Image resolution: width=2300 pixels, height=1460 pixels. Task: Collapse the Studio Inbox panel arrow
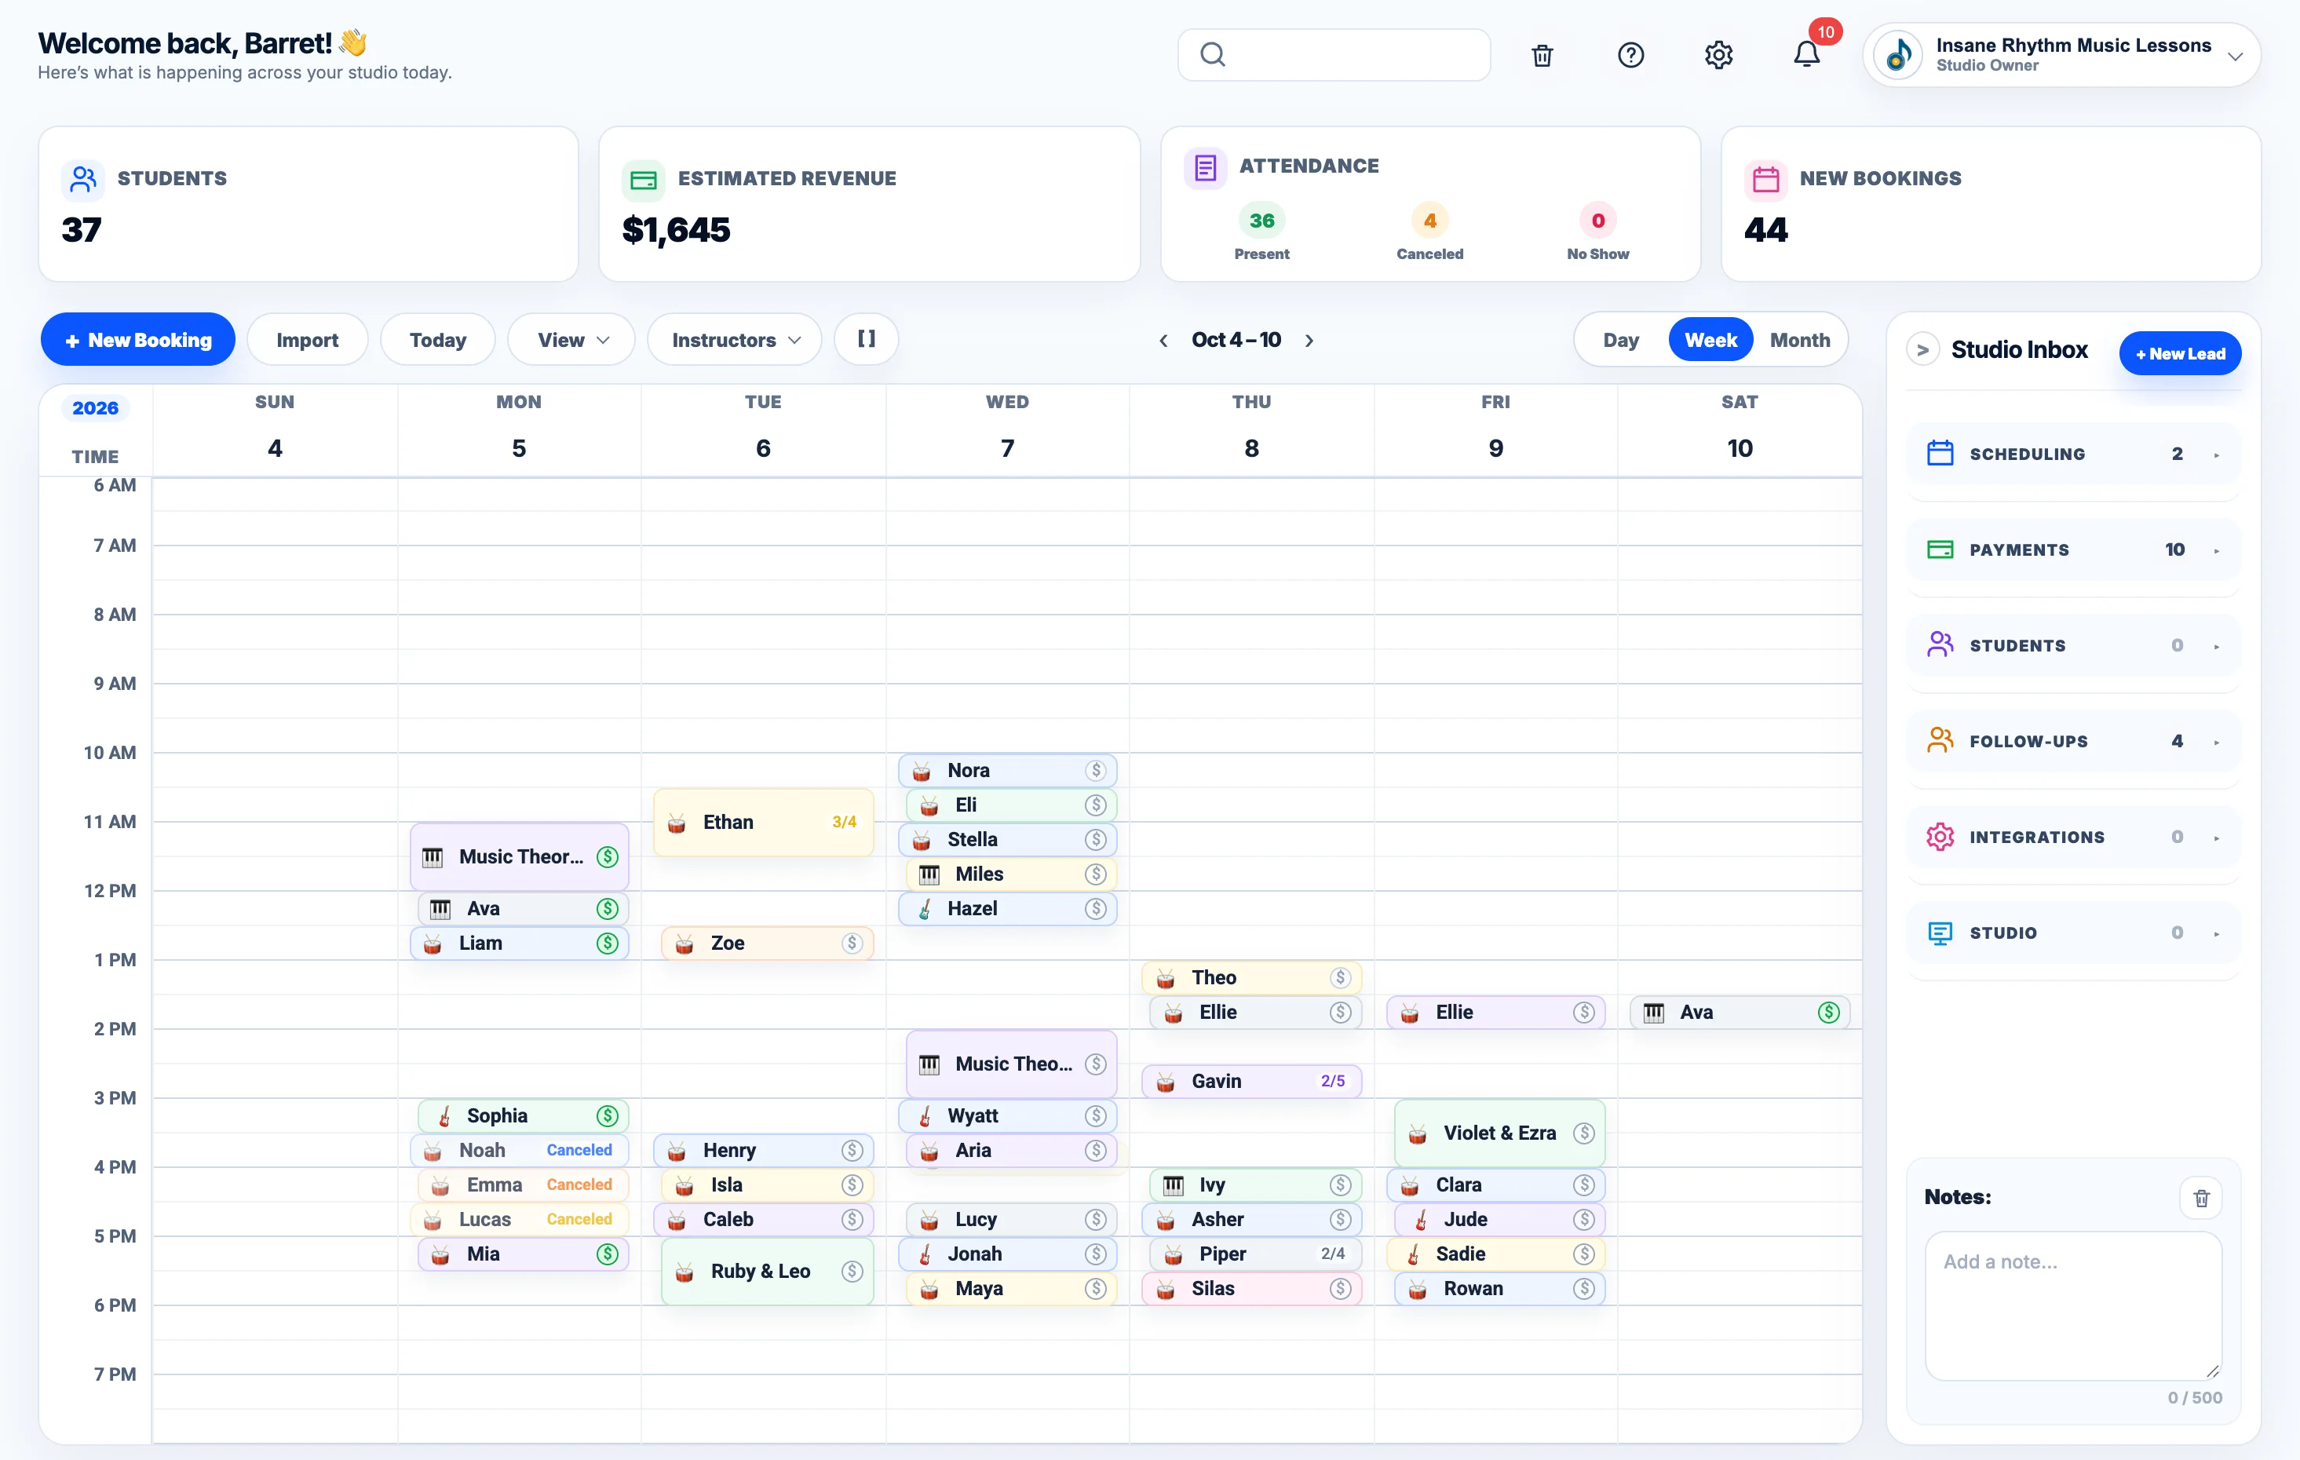(1922, 350)
